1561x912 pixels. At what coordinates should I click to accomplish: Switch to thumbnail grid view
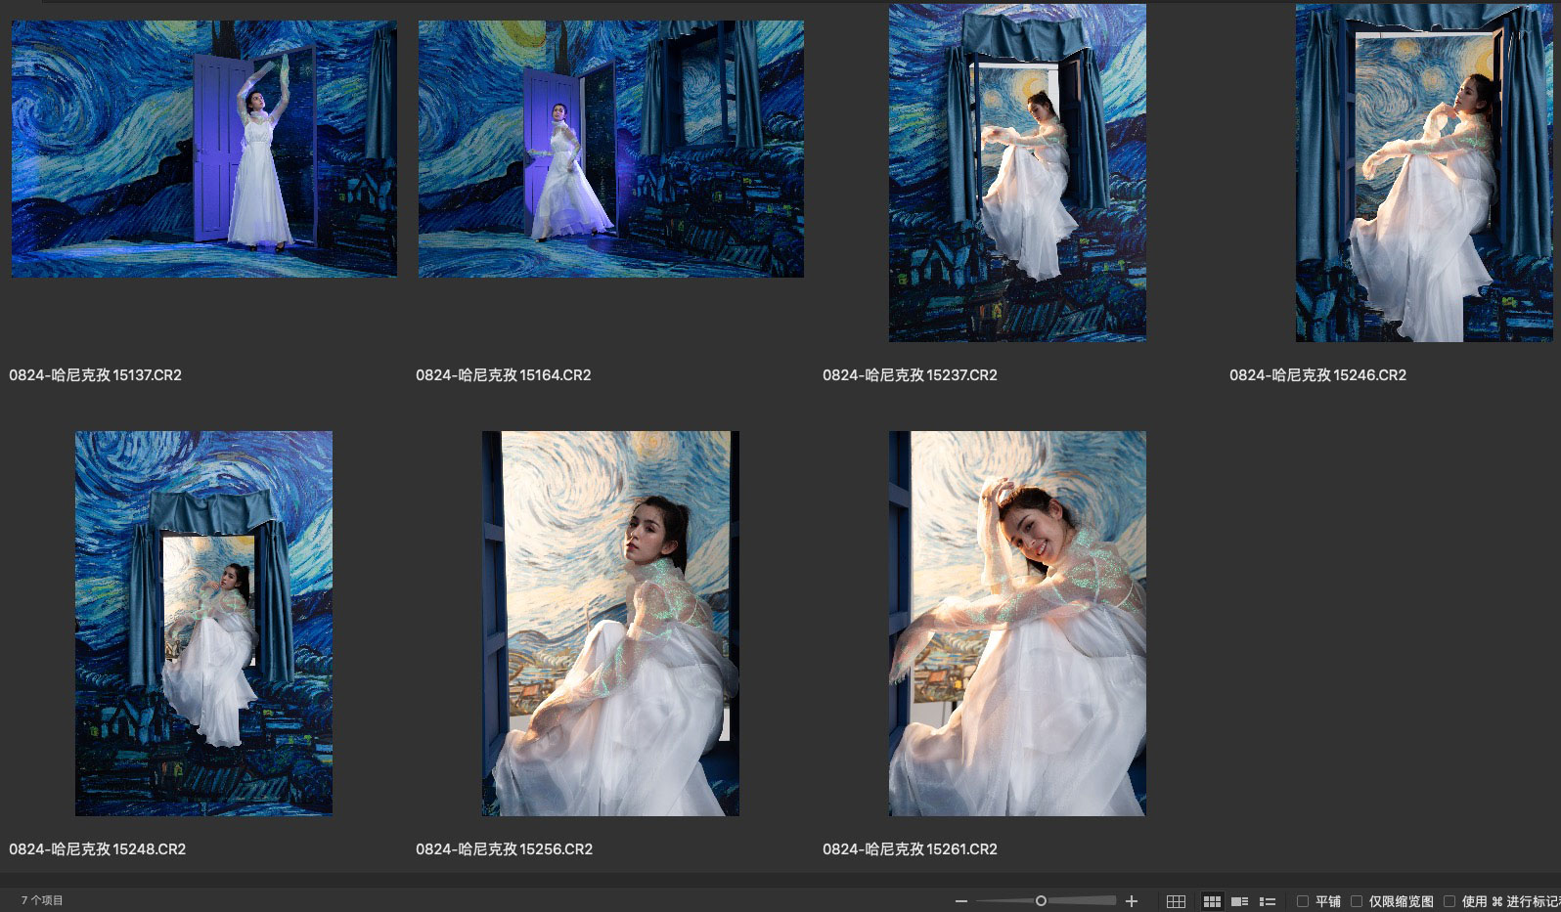coord(1212,901)
